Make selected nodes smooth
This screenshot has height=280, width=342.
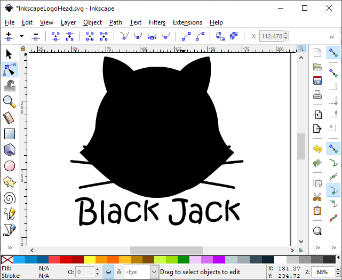138,36
